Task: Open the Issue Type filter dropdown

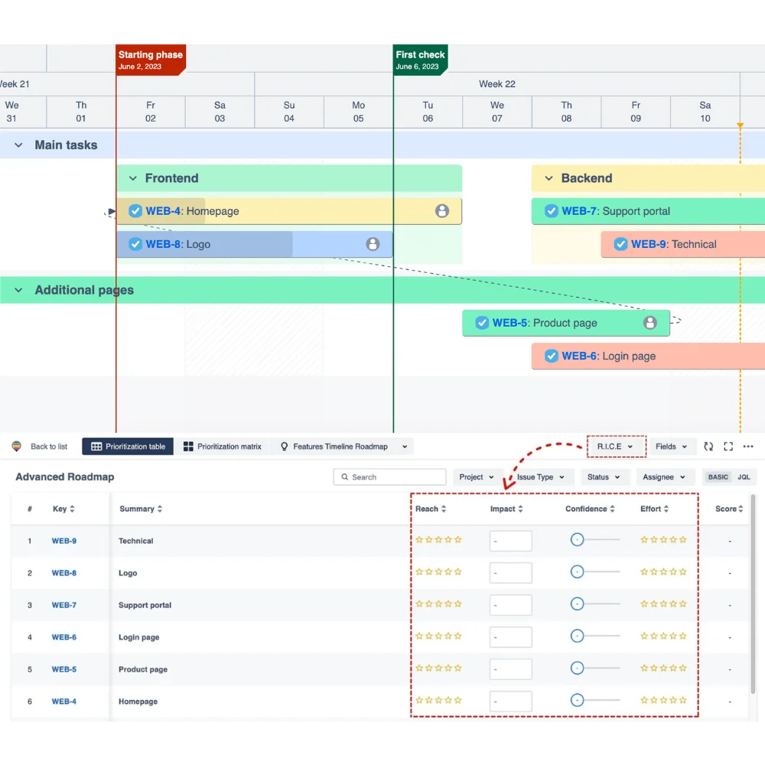Action: coord(541,477)
